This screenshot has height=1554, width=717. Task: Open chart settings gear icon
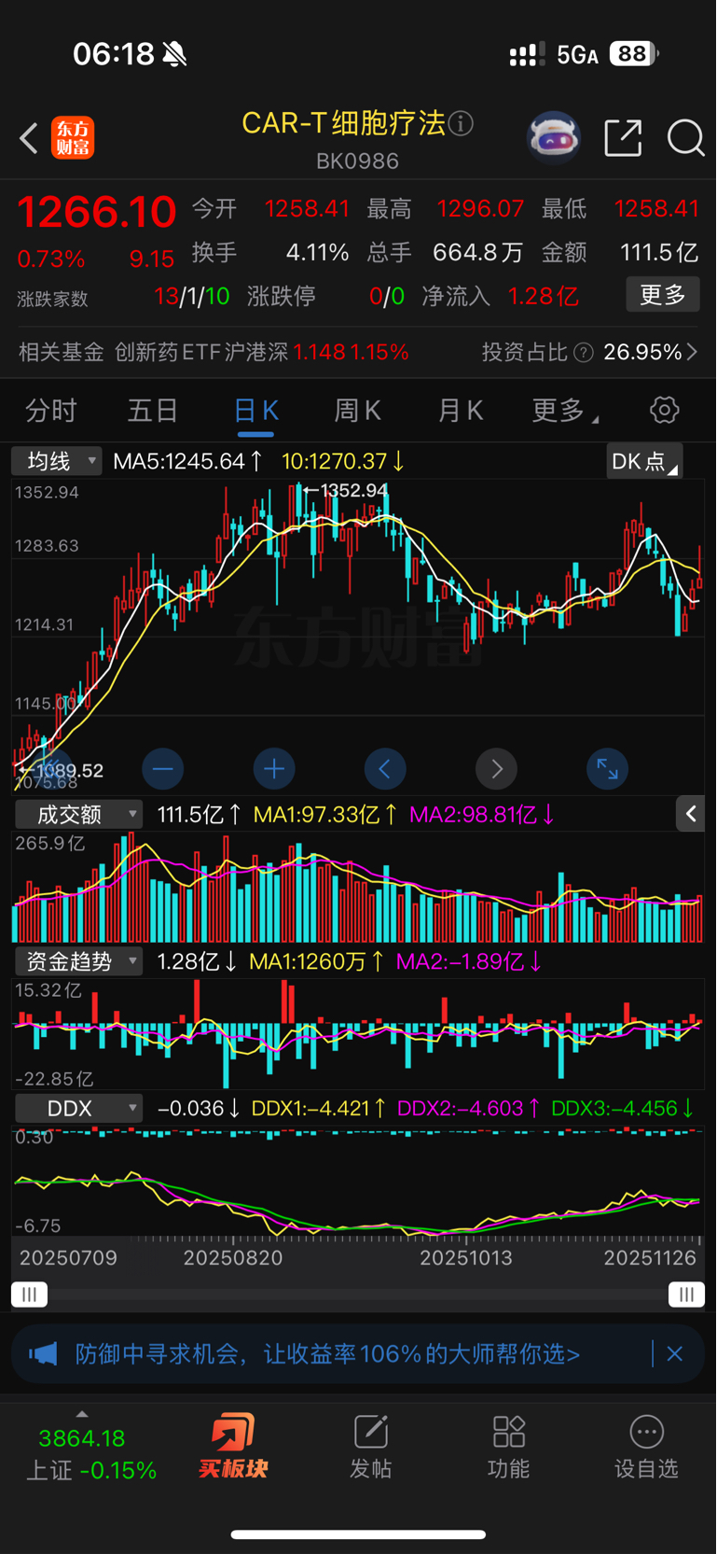[x=664, y=410]
